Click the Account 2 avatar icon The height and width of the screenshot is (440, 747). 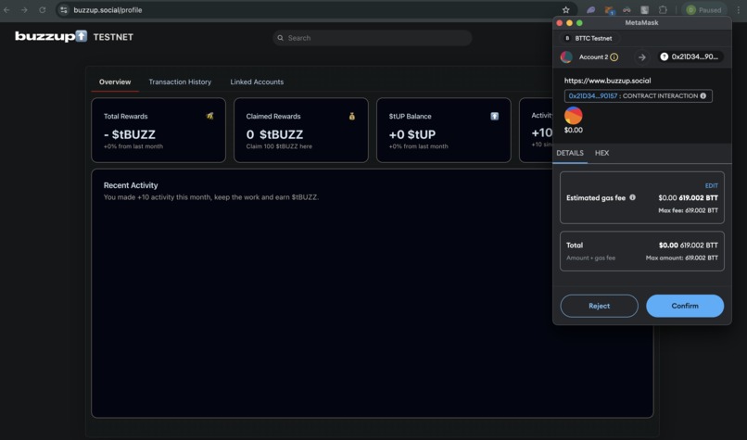pyautogui.click(x=566, y=57)
